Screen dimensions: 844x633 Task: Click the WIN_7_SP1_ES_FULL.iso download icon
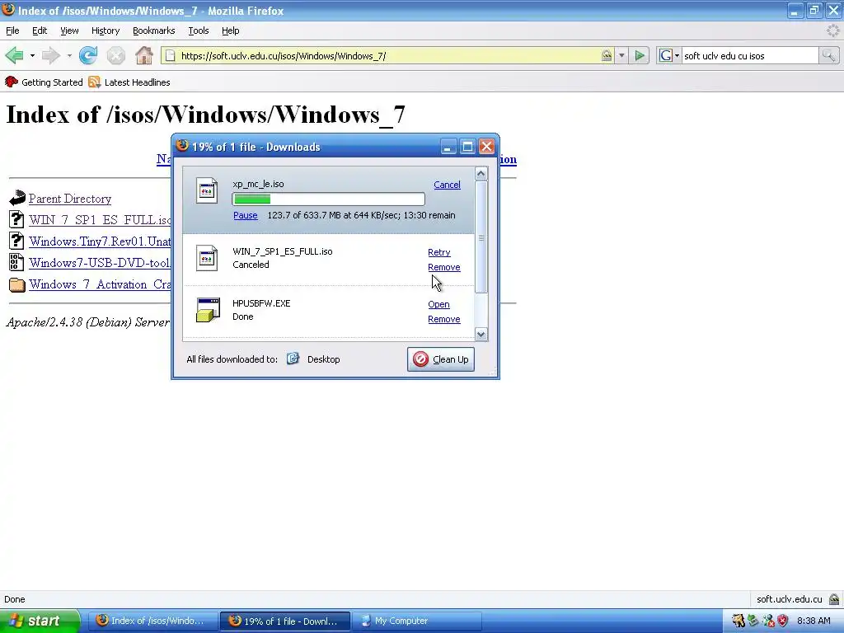(207, 258)
